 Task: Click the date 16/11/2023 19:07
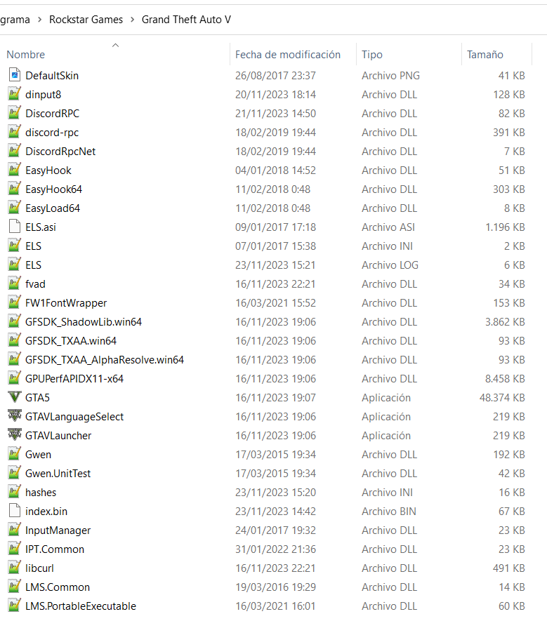pyautogui.click(x=275, y=398)
